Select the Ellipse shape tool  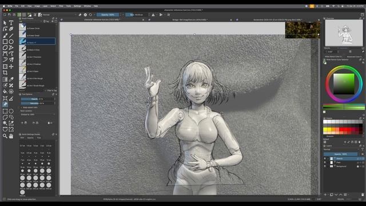[11, 42]
